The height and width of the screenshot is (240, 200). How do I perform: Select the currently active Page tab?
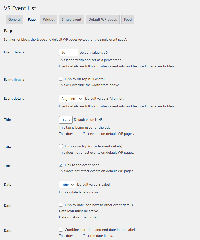pyautogui.click(x=32, y=19)
